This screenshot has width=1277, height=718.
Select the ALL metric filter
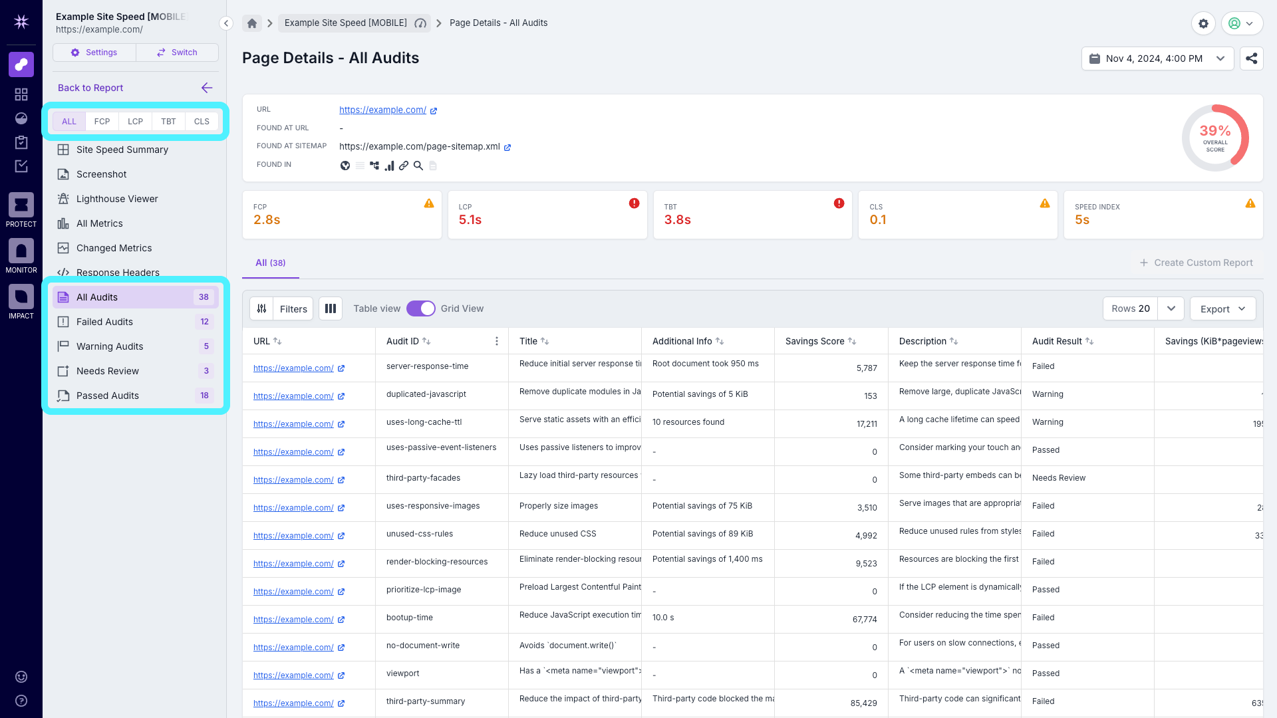69,122
